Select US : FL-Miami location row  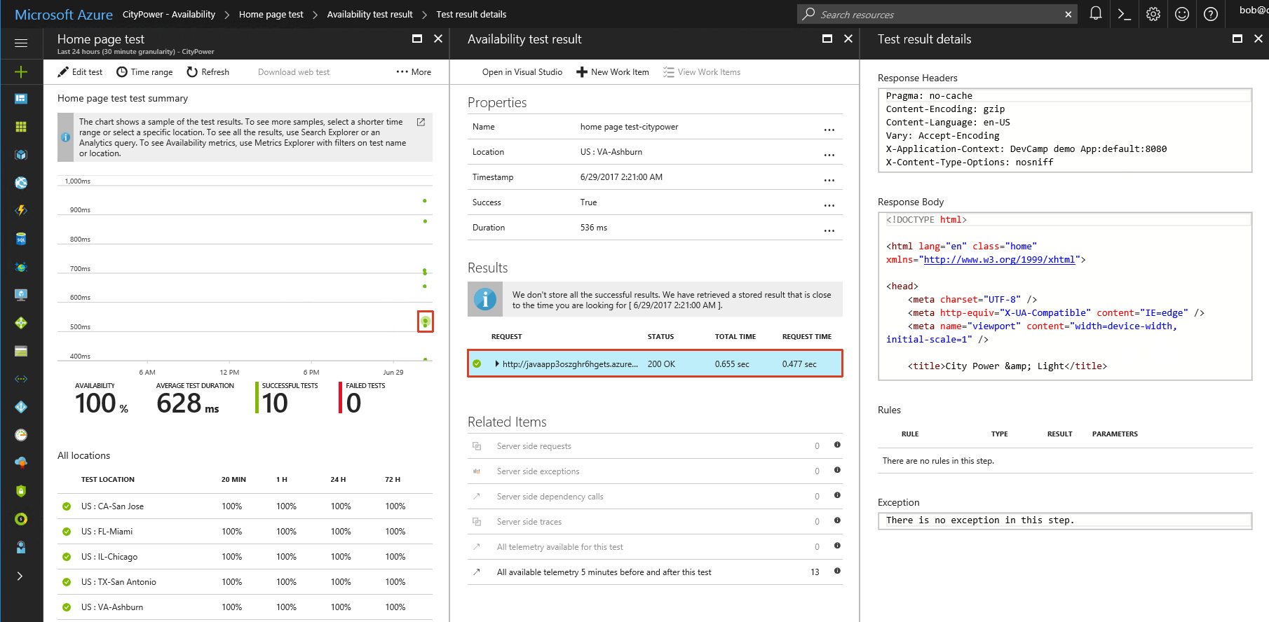[245, 531]
